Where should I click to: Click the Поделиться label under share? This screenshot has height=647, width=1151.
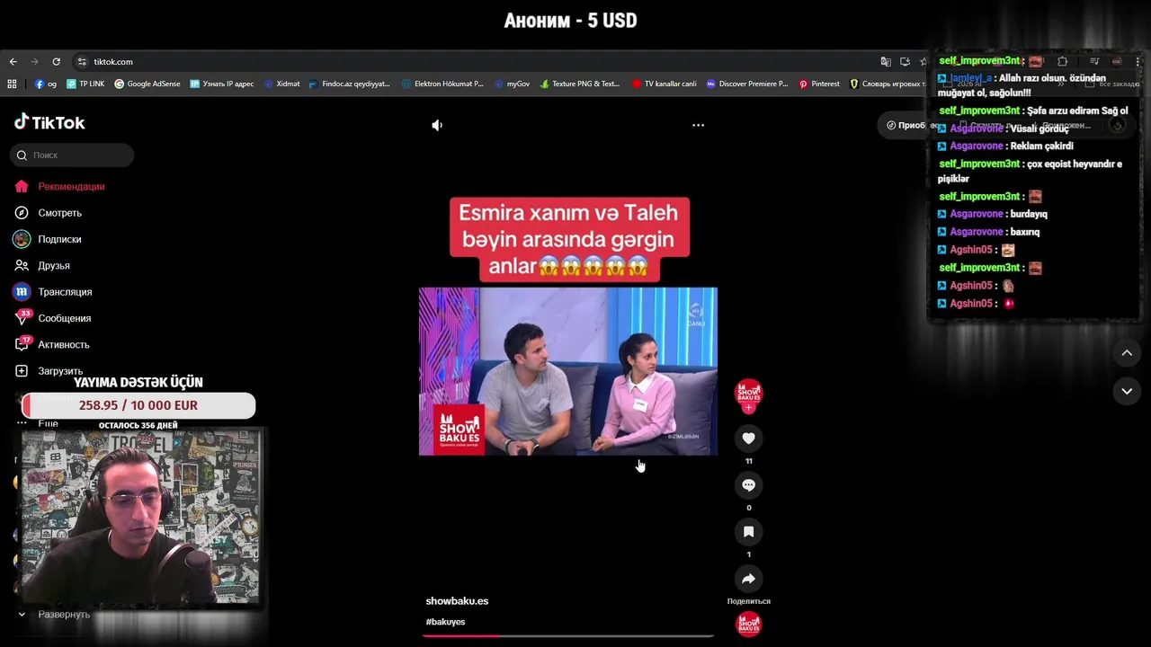748,601
